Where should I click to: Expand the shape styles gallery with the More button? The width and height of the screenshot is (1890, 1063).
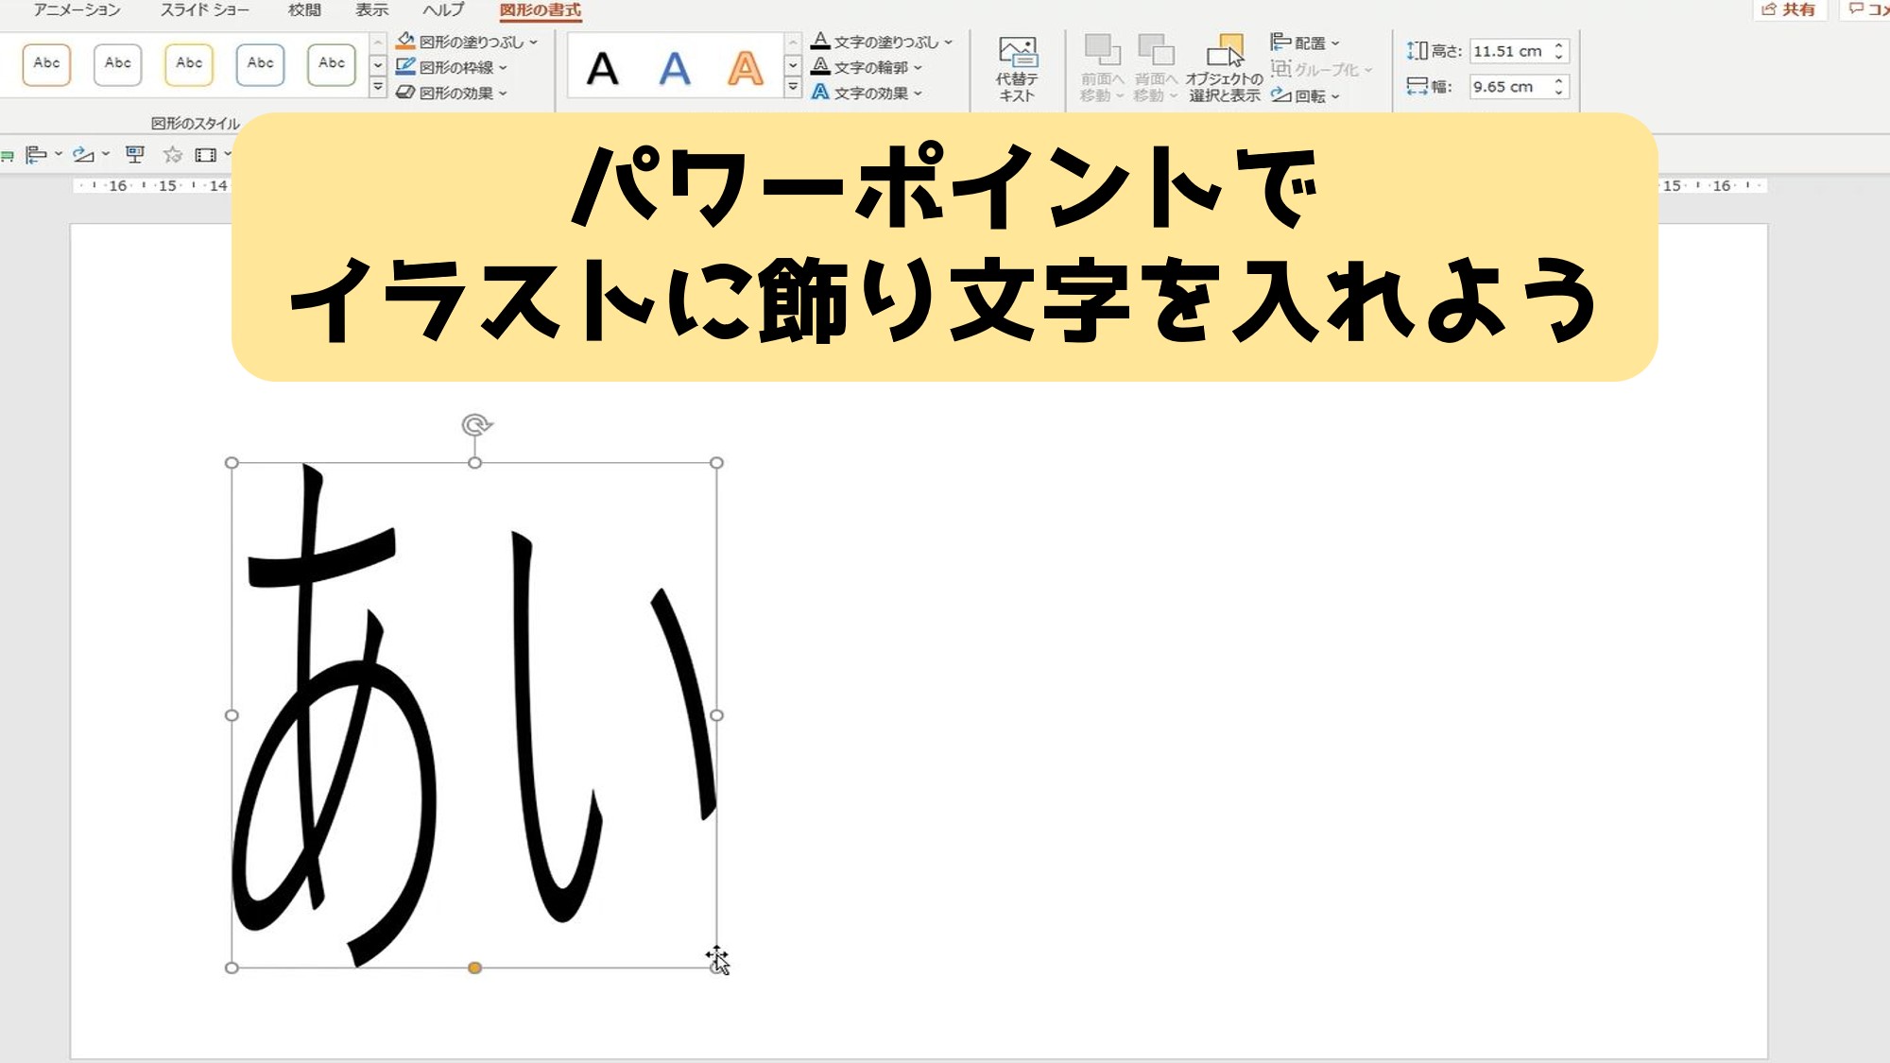[378, 87]
